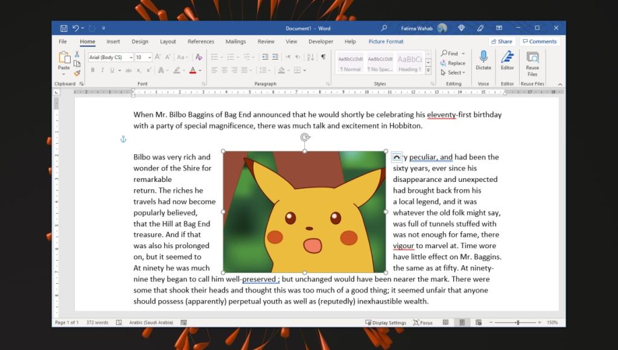Enable Focus mode from the status bar
This screenshot has width=618, height=350.
point(422,322)
